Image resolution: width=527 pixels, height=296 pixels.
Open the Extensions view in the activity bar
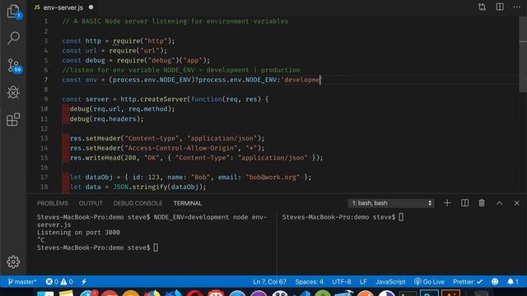pyautogui.click(x=13, y=119)
